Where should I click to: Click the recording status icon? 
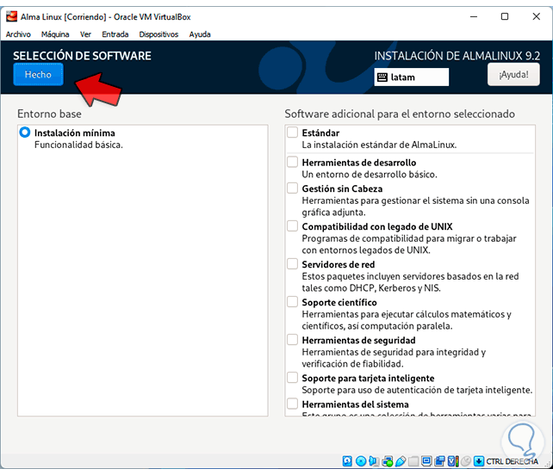[439, 461]
